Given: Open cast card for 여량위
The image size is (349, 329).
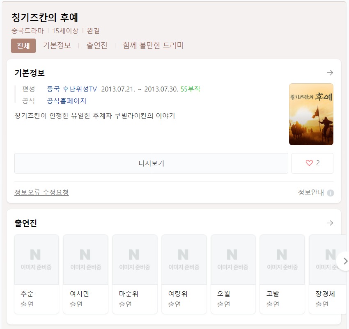Looking at the screenshot, I should [x=184, y=274].
